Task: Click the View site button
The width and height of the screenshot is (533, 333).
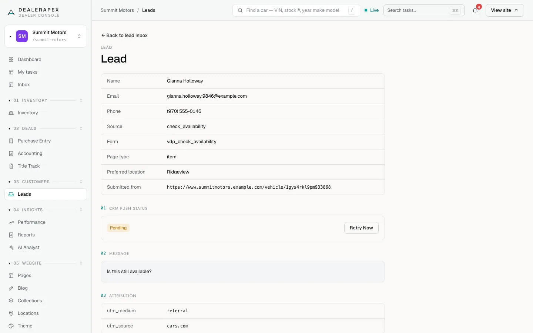Action: point(504,10)
